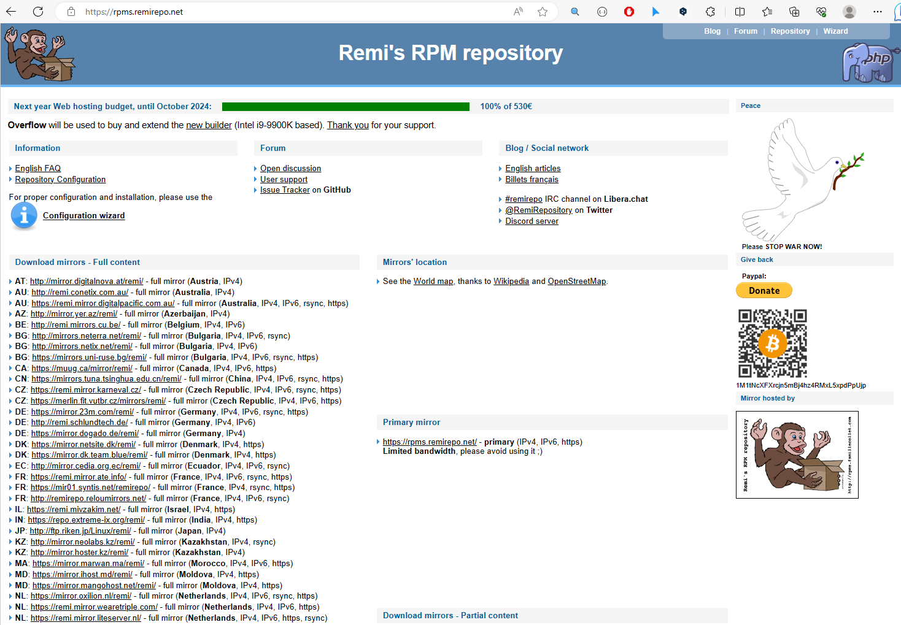Open the circled braces extension icon
901x625 pixels.
point(602,12)
